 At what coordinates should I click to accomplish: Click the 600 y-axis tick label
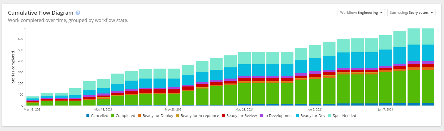pyautogui.click(x=21, y=39)
